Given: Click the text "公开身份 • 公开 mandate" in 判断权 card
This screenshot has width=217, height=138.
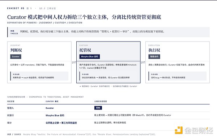Looking at the screenshot, I should point(37,65).
